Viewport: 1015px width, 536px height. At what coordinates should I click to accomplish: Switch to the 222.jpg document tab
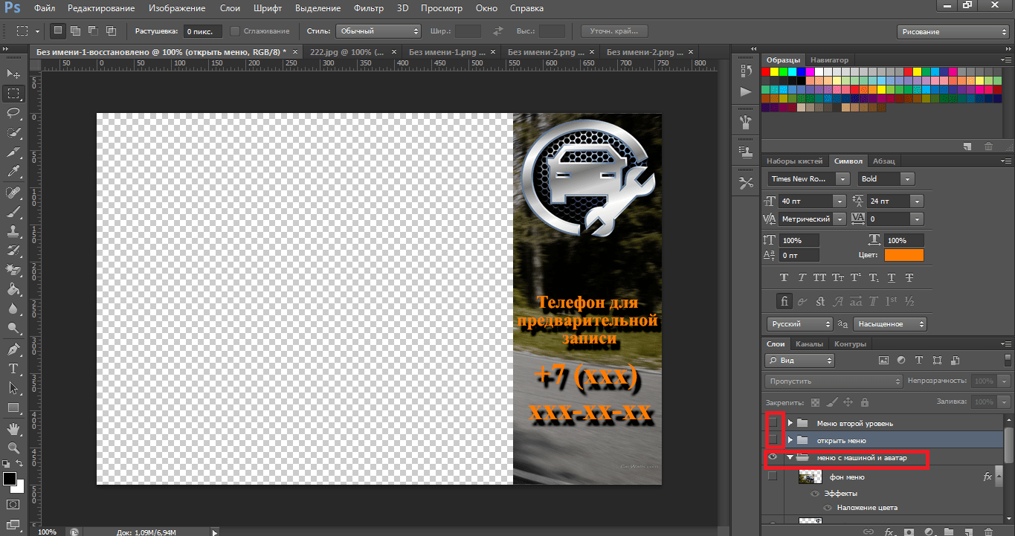(x=347, y=52)
